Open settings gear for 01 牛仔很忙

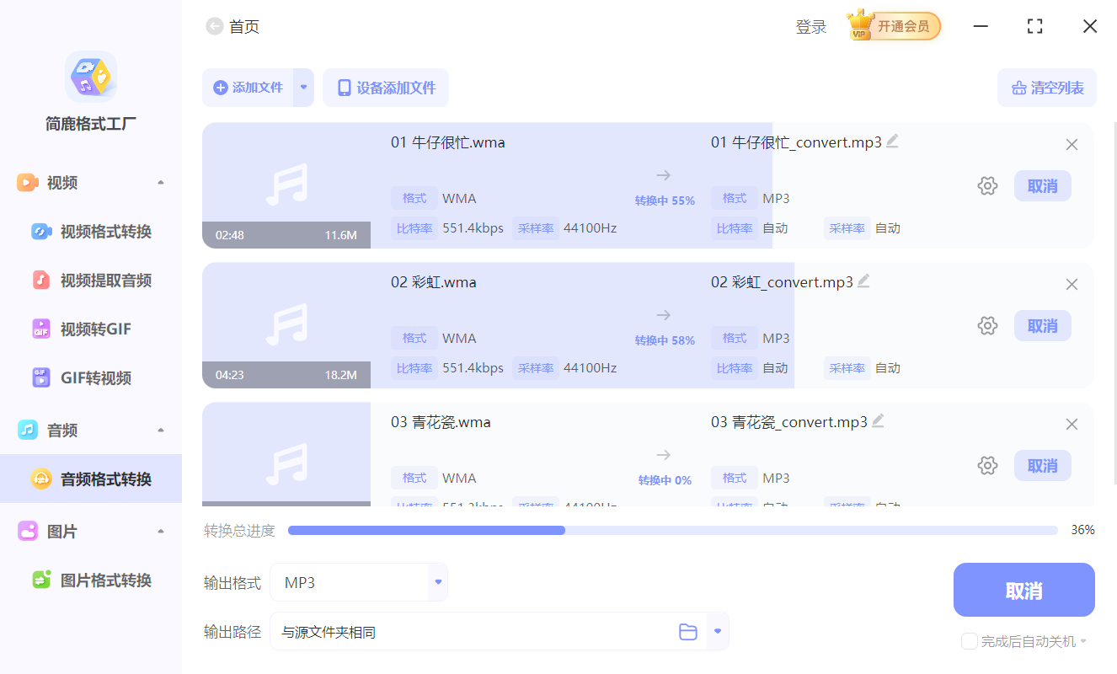coord(987,185)
